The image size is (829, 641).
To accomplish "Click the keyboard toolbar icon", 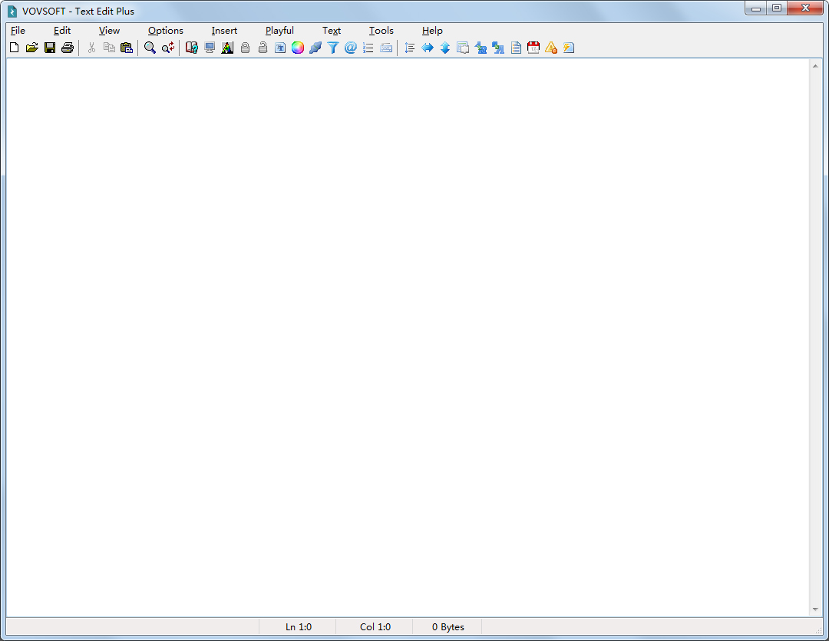I will (386, 48).
